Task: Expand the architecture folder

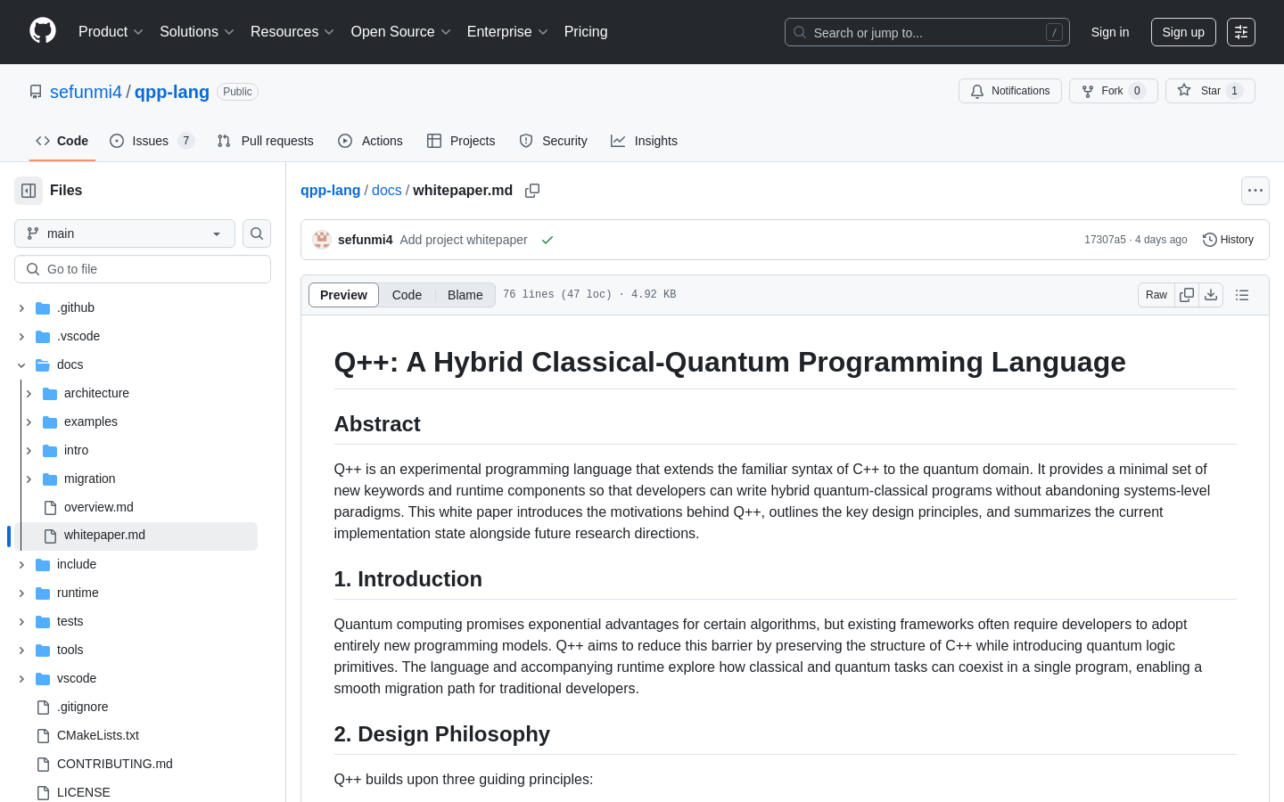Action: [x=29, y=394]
